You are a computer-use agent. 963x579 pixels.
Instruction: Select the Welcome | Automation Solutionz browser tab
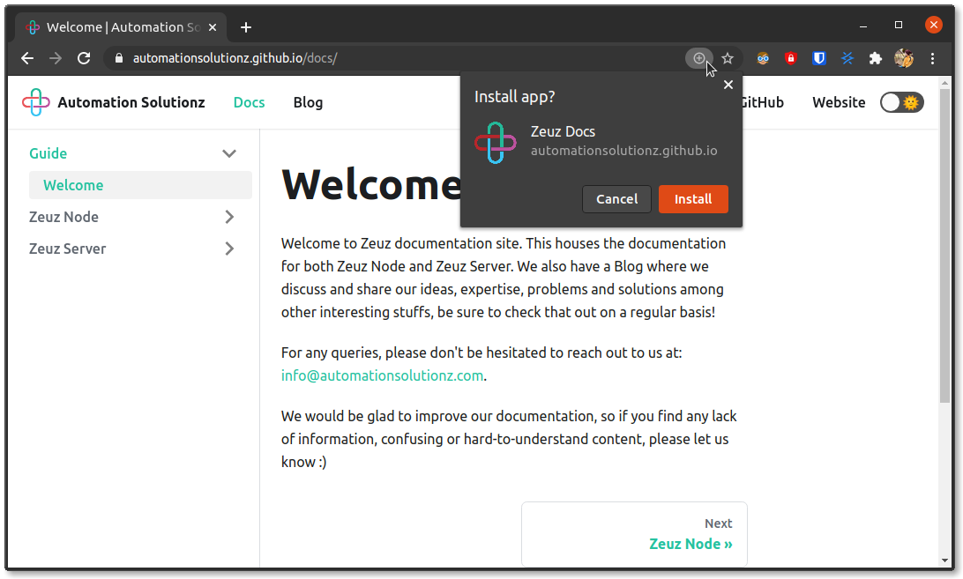(x=121, y=27)
